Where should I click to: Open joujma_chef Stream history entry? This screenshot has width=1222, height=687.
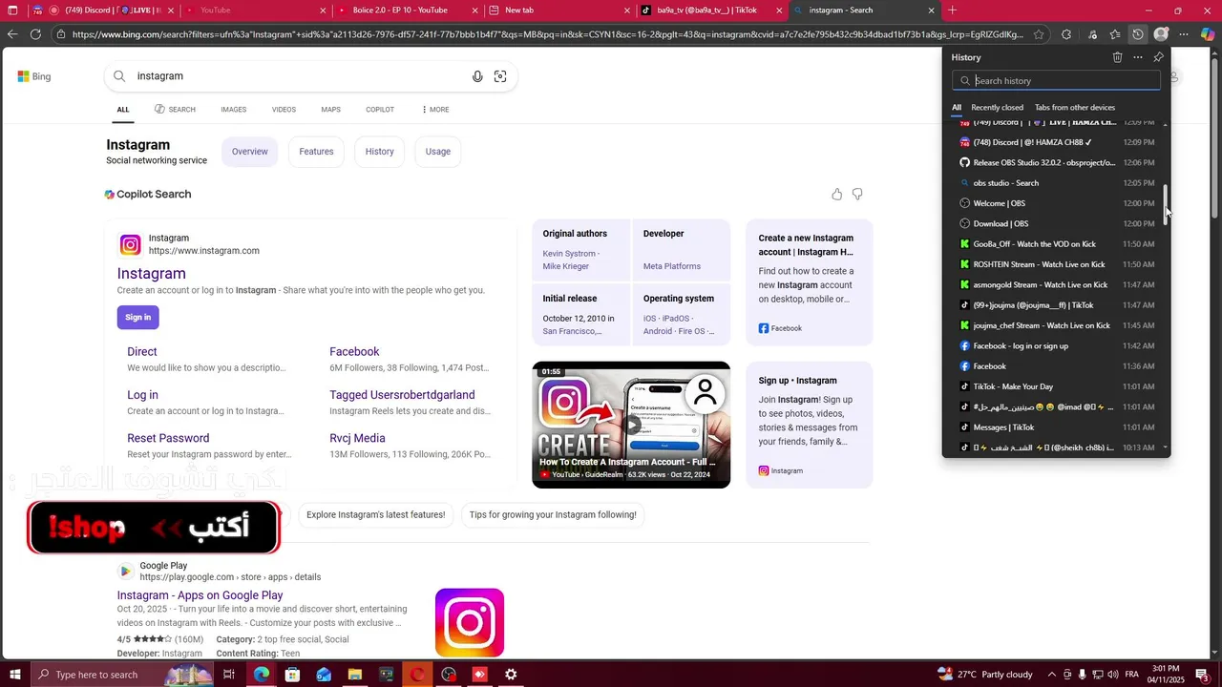(x=1056, y=325)
